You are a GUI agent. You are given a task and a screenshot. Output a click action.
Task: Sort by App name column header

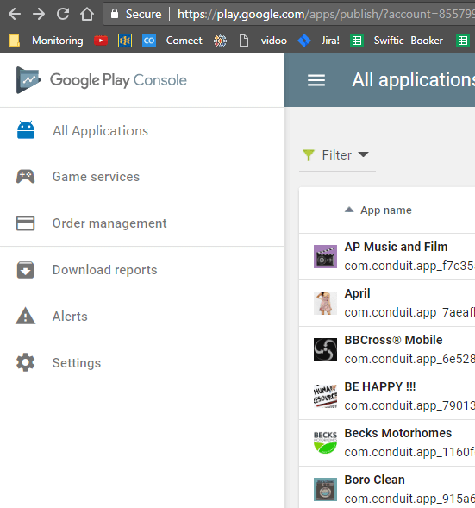[x=386, y=210]
